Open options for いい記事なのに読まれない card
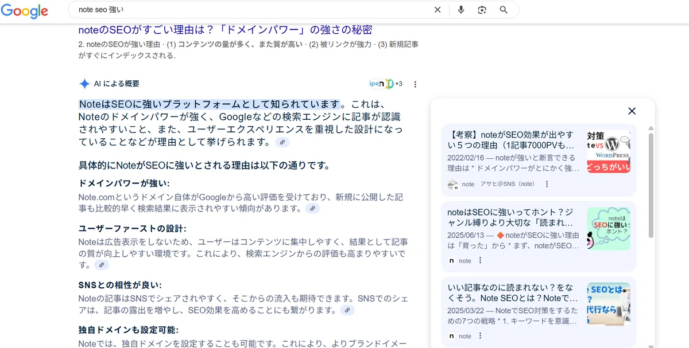This screenshot has width=689, height=348. pos(480,336)
